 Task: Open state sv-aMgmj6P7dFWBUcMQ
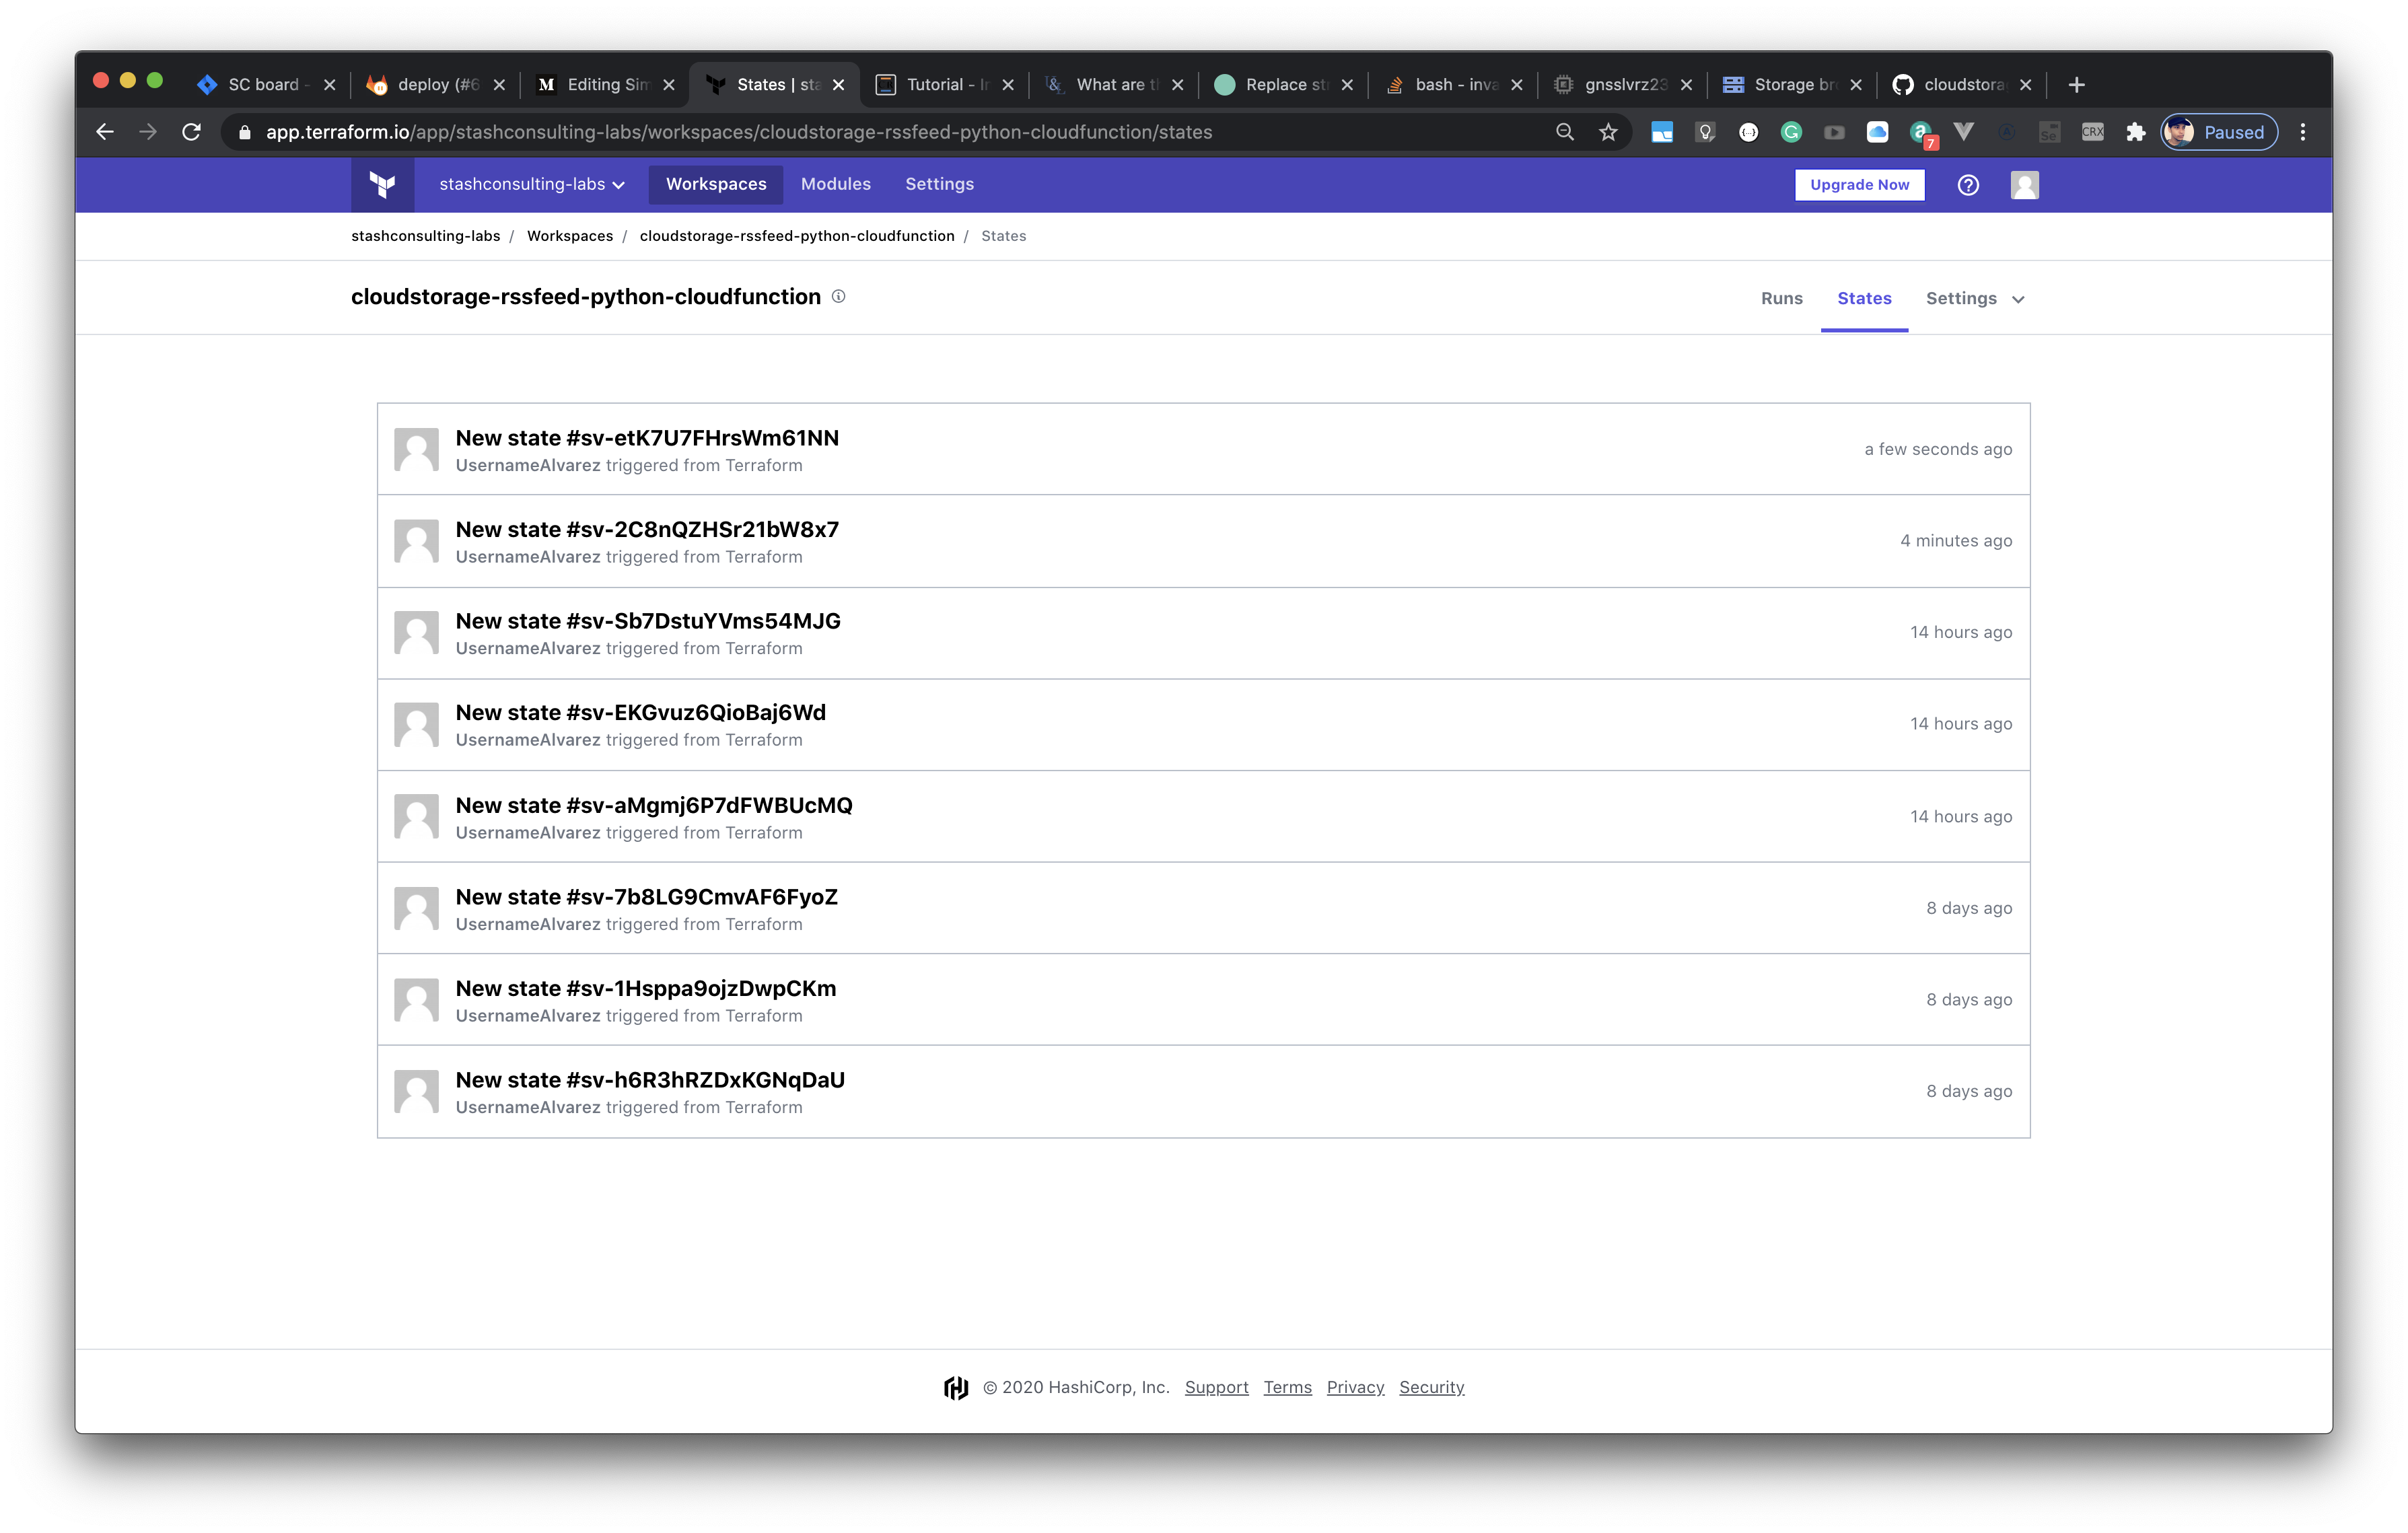tap(654, 805)
